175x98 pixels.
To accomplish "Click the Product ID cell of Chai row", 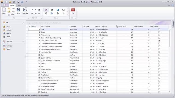I will pyautogui.click(x=34, y=29).
